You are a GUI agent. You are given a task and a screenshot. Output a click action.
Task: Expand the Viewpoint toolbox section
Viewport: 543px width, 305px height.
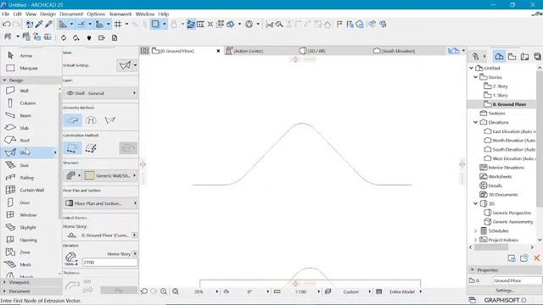[4, 282]
